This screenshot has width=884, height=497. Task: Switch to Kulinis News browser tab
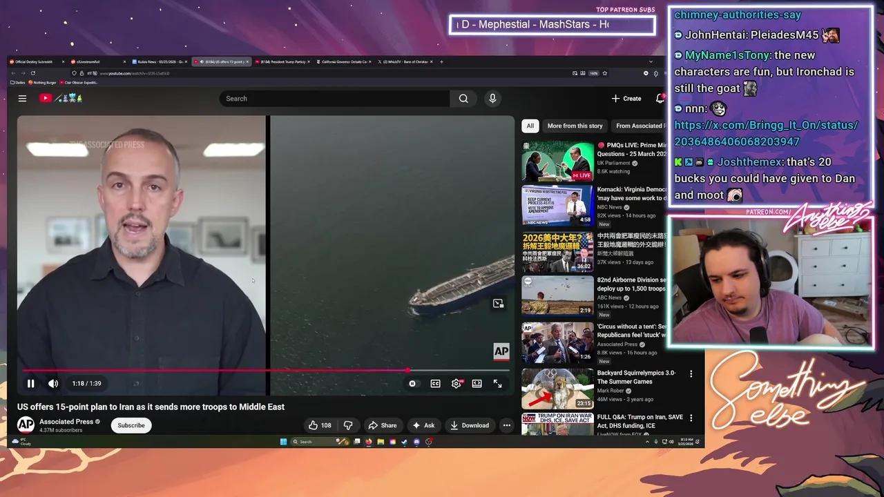tap(158, 61)
